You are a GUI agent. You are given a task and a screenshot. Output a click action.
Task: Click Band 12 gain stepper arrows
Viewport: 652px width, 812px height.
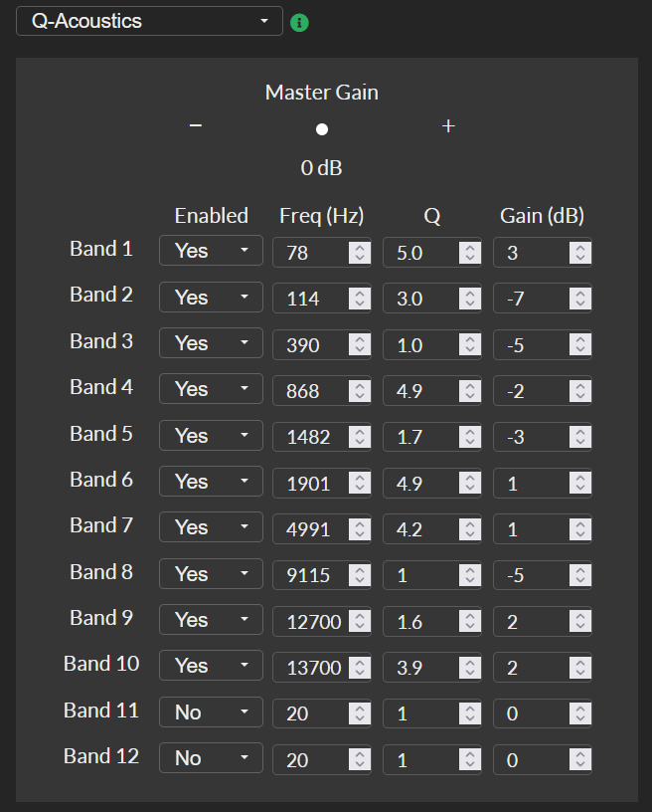(x=580, y=759)
